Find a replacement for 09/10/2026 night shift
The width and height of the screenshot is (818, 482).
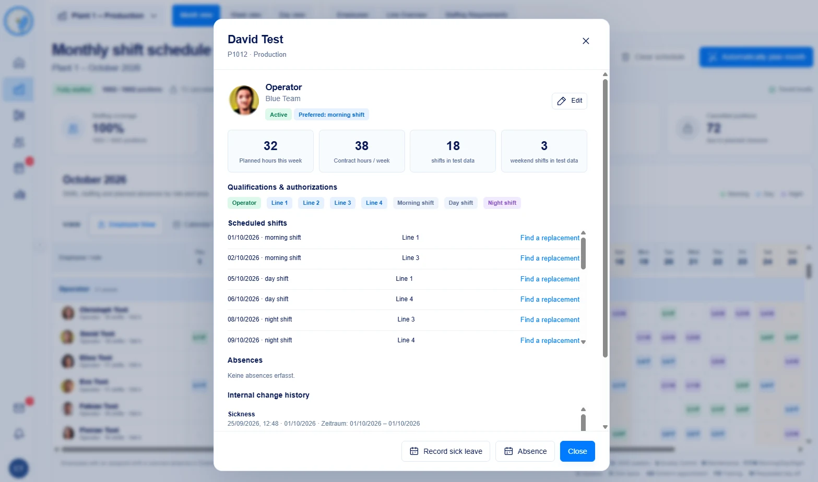[550, 341]
